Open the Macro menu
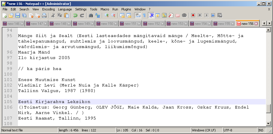The image size is (273, 134). [105, 9]
